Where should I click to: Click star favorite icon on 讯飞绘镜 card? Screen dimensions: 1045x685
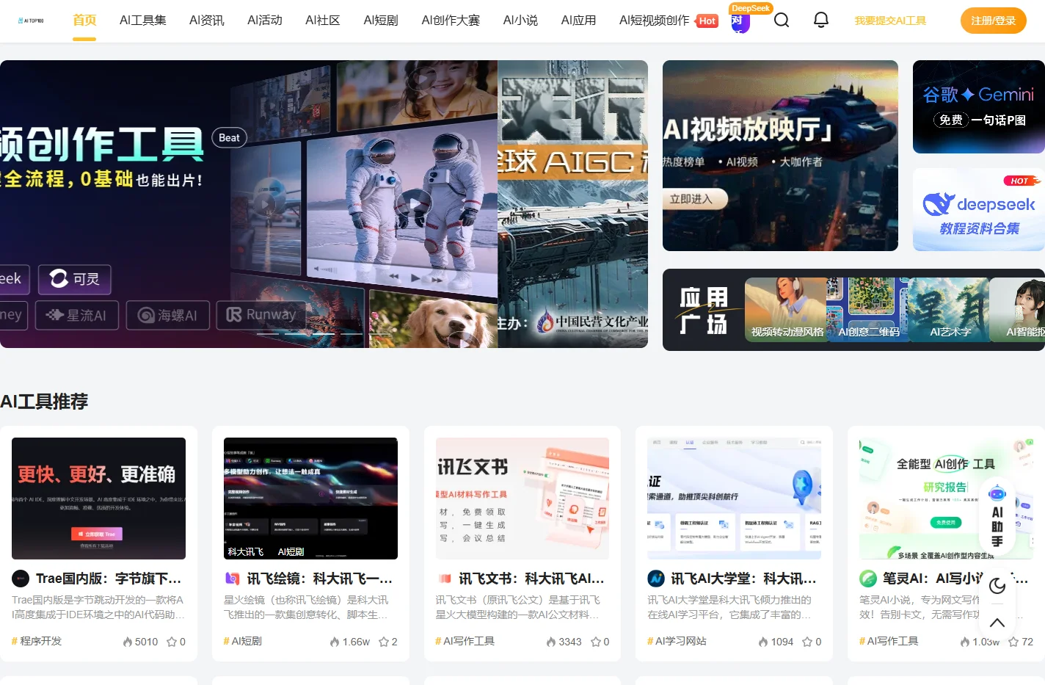(384, 642)
